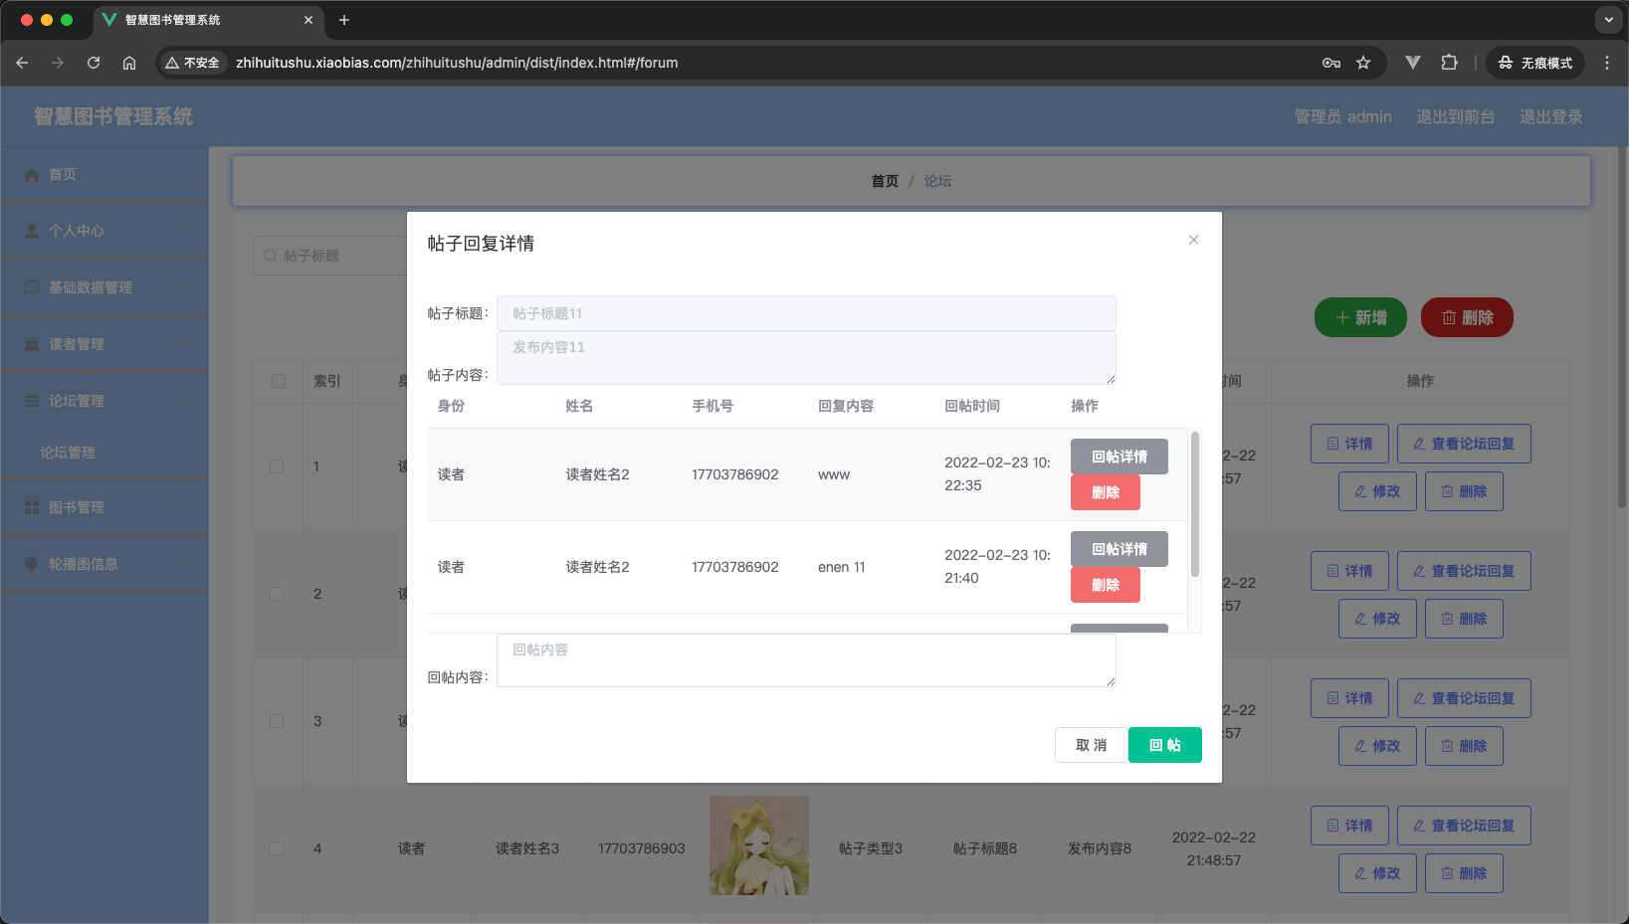1629x924 pixels.
Task: Click the 退出登录 header link
Action: tap(1550, 116)
